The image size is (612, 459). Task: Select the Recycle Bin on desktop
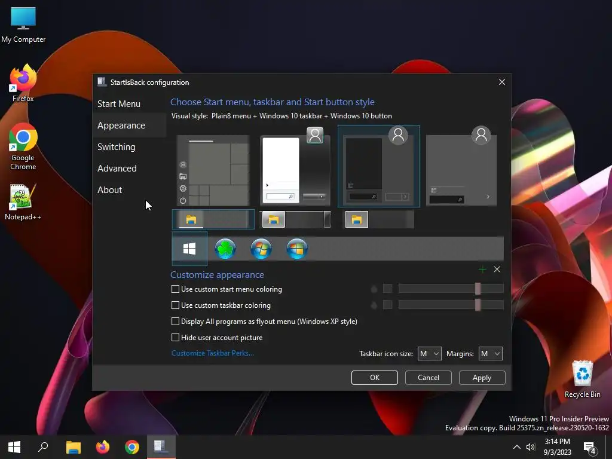[582, 378]
